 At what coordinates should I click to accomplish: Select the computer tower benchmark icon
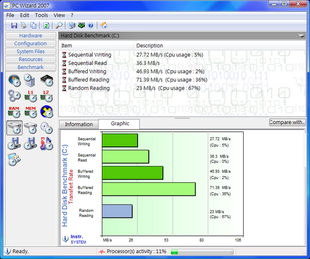30,80
